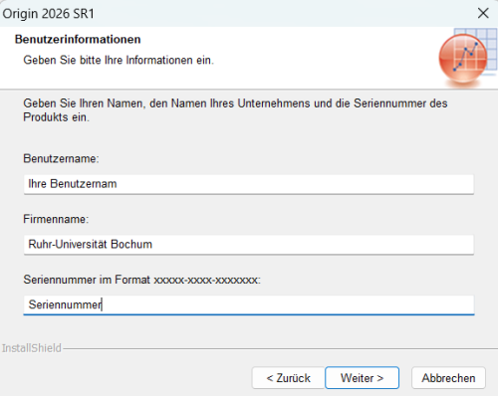498x396 pixels.
Task: Select the Seriennummer input field
Action: click(249, 304)
